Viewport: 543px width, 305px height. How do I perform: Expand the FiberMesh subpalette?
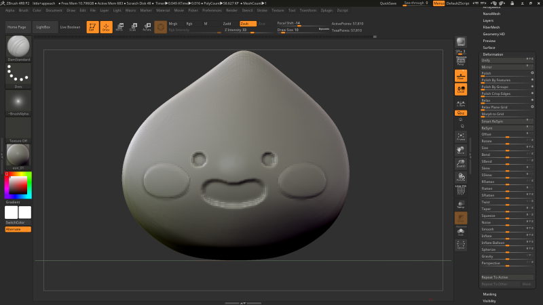[491, 27]
